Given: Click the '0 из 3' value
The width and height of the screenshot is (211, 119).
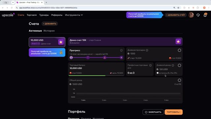Looking at the screenshot, I should [131, 73].
